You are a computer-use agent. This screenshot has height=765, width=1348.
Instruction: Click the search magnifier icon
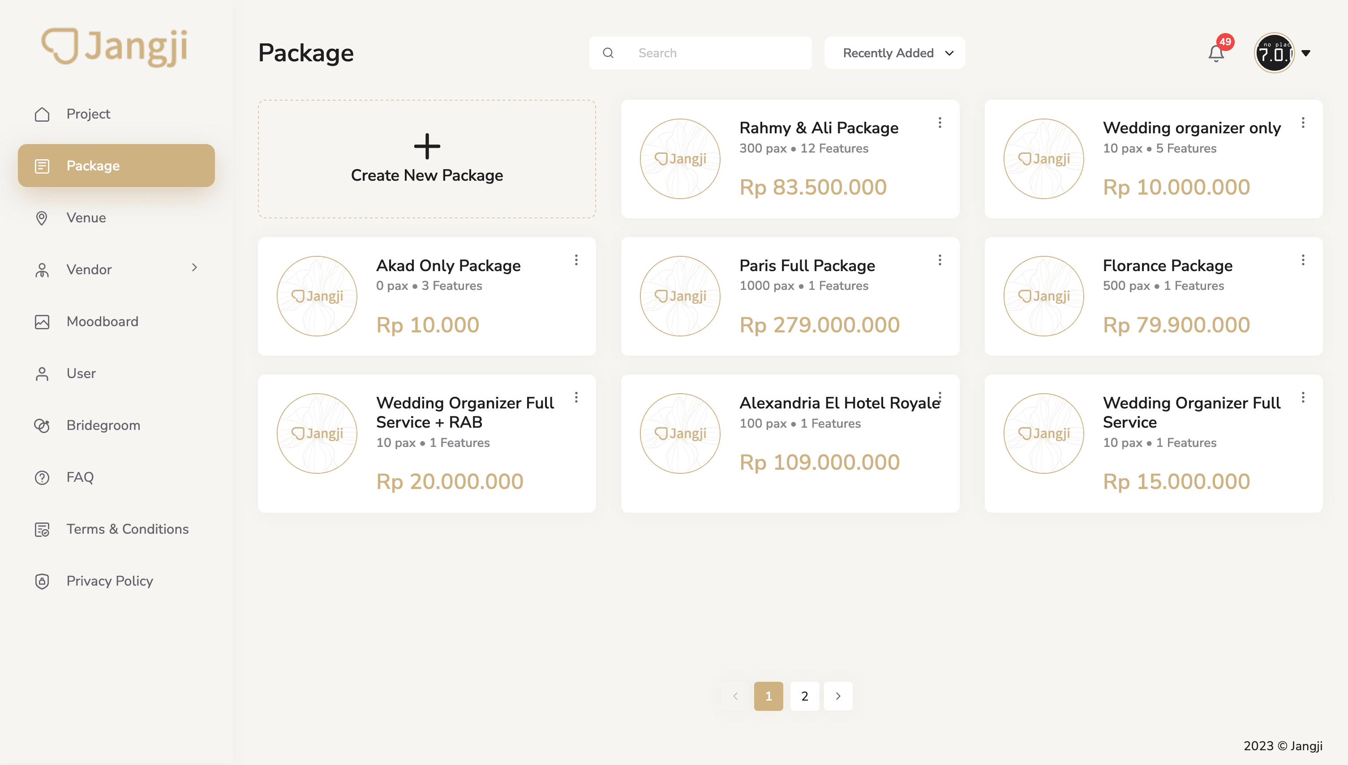click(x=608, y=53)
